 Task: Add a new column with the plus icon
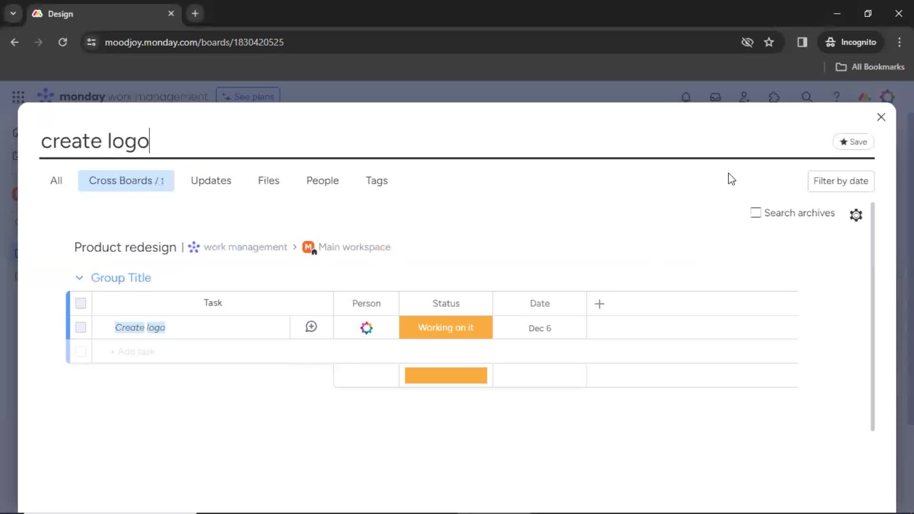600,304
